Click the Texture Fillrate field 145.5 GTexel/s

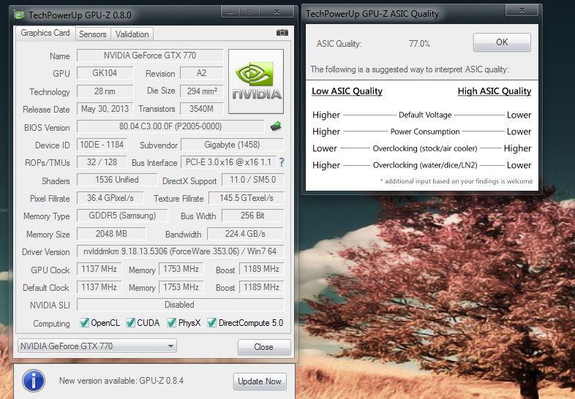pyautogui.click(x=247, y=198)
